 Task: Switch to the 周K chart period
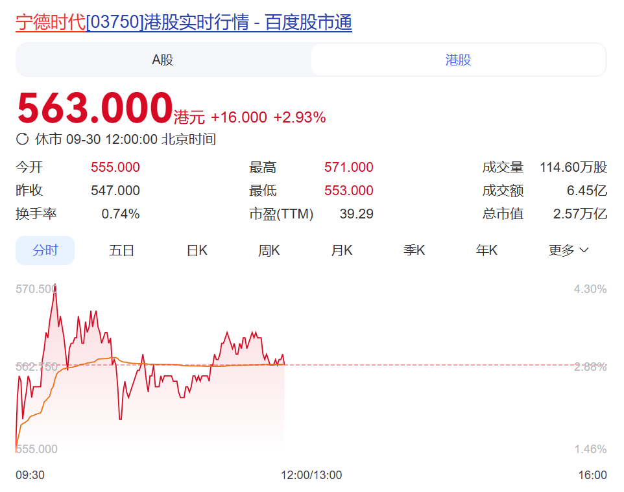(x=269, y=250)
